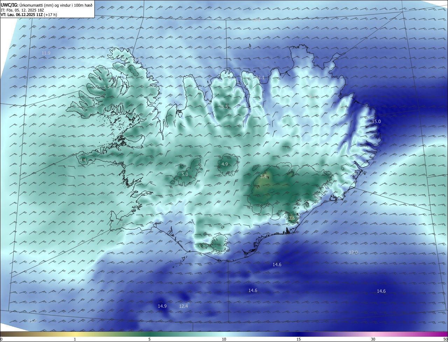
Task: Click the 5.0 value label on the Langjökull glacier
Action: pos(185,174)
